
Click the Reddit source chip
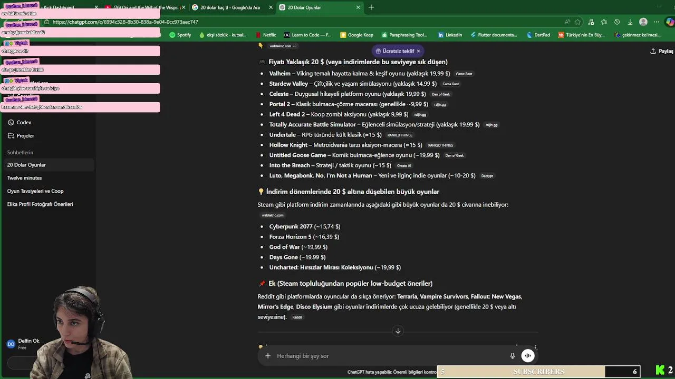coord(297,317)
